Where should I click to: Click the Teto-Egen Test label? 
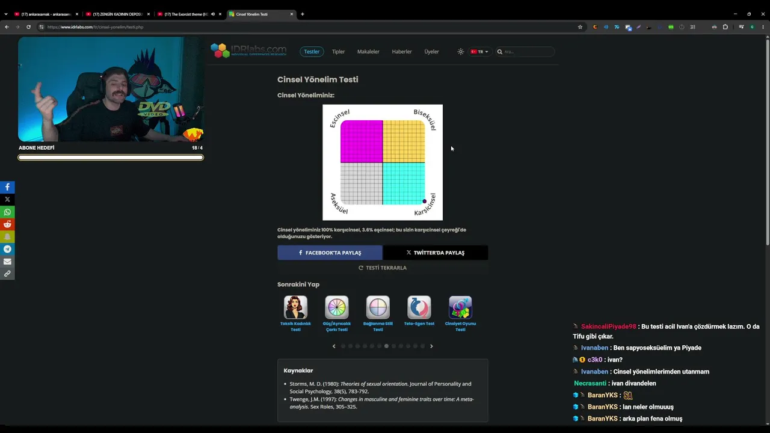(419, 324)
